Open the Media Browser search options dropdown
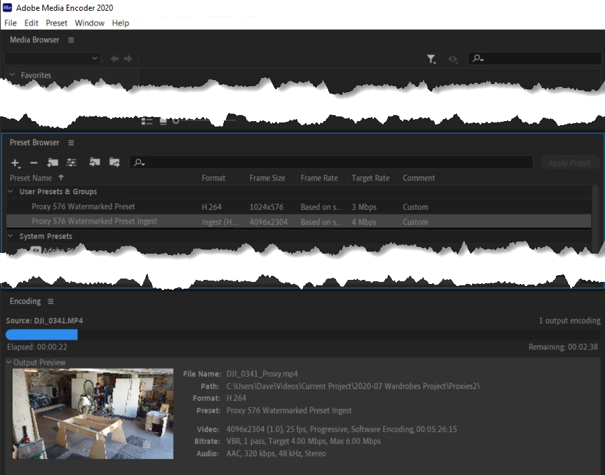The image size is (605, 475). tap(478, 59)
